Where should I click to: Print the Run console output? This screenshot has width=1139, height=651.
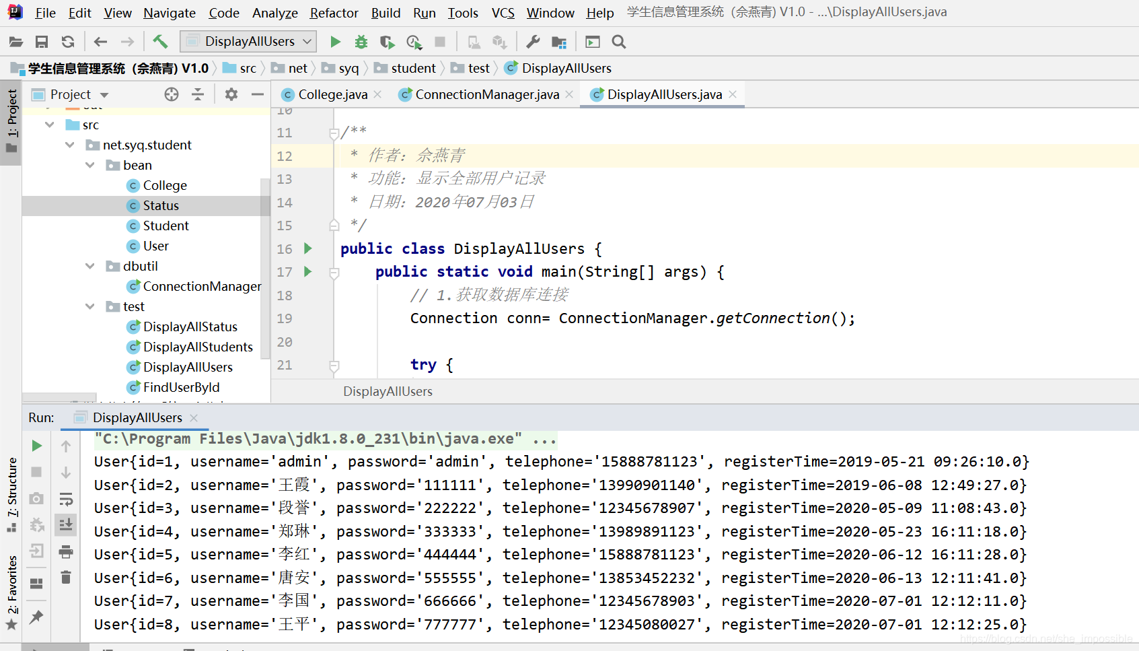pyautogui.click(x=66, y=552)
